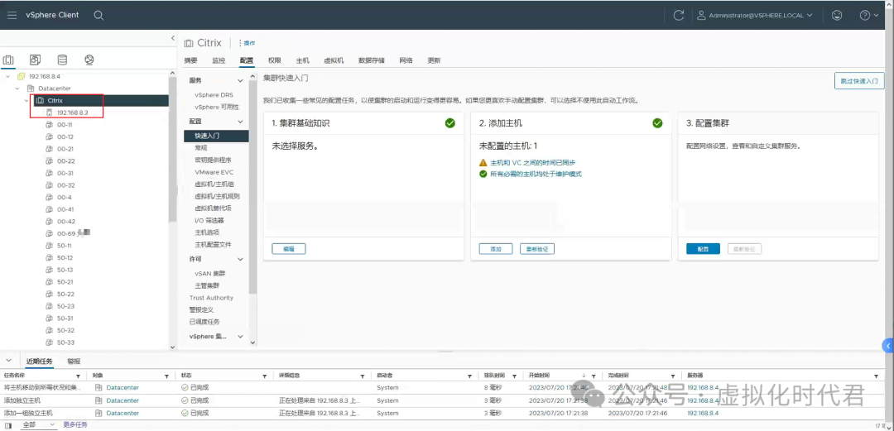Select virtual machine 50-21

pyautogui.click(x=65, y=282)
